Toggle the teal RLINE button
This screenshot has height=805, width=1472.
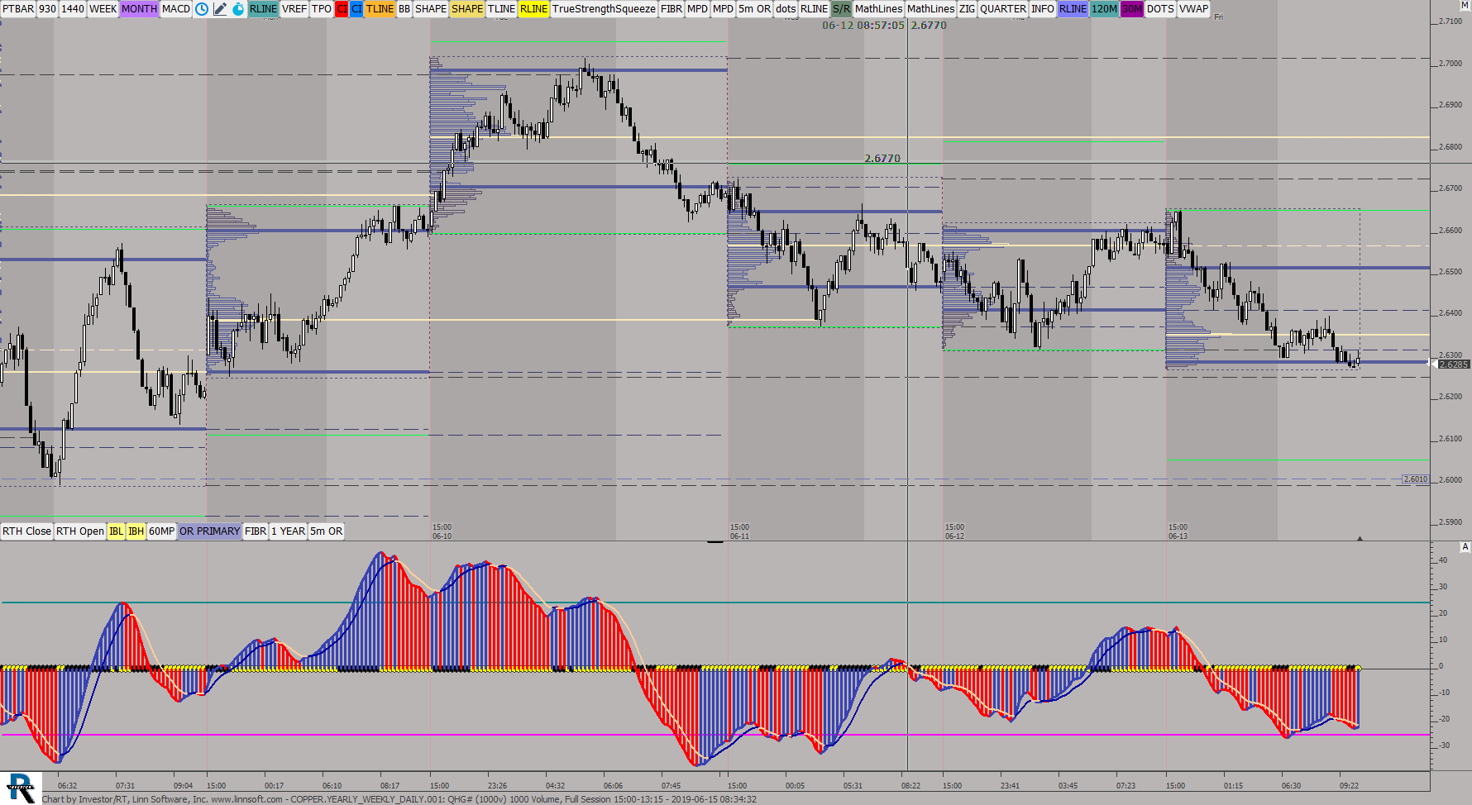264,9
